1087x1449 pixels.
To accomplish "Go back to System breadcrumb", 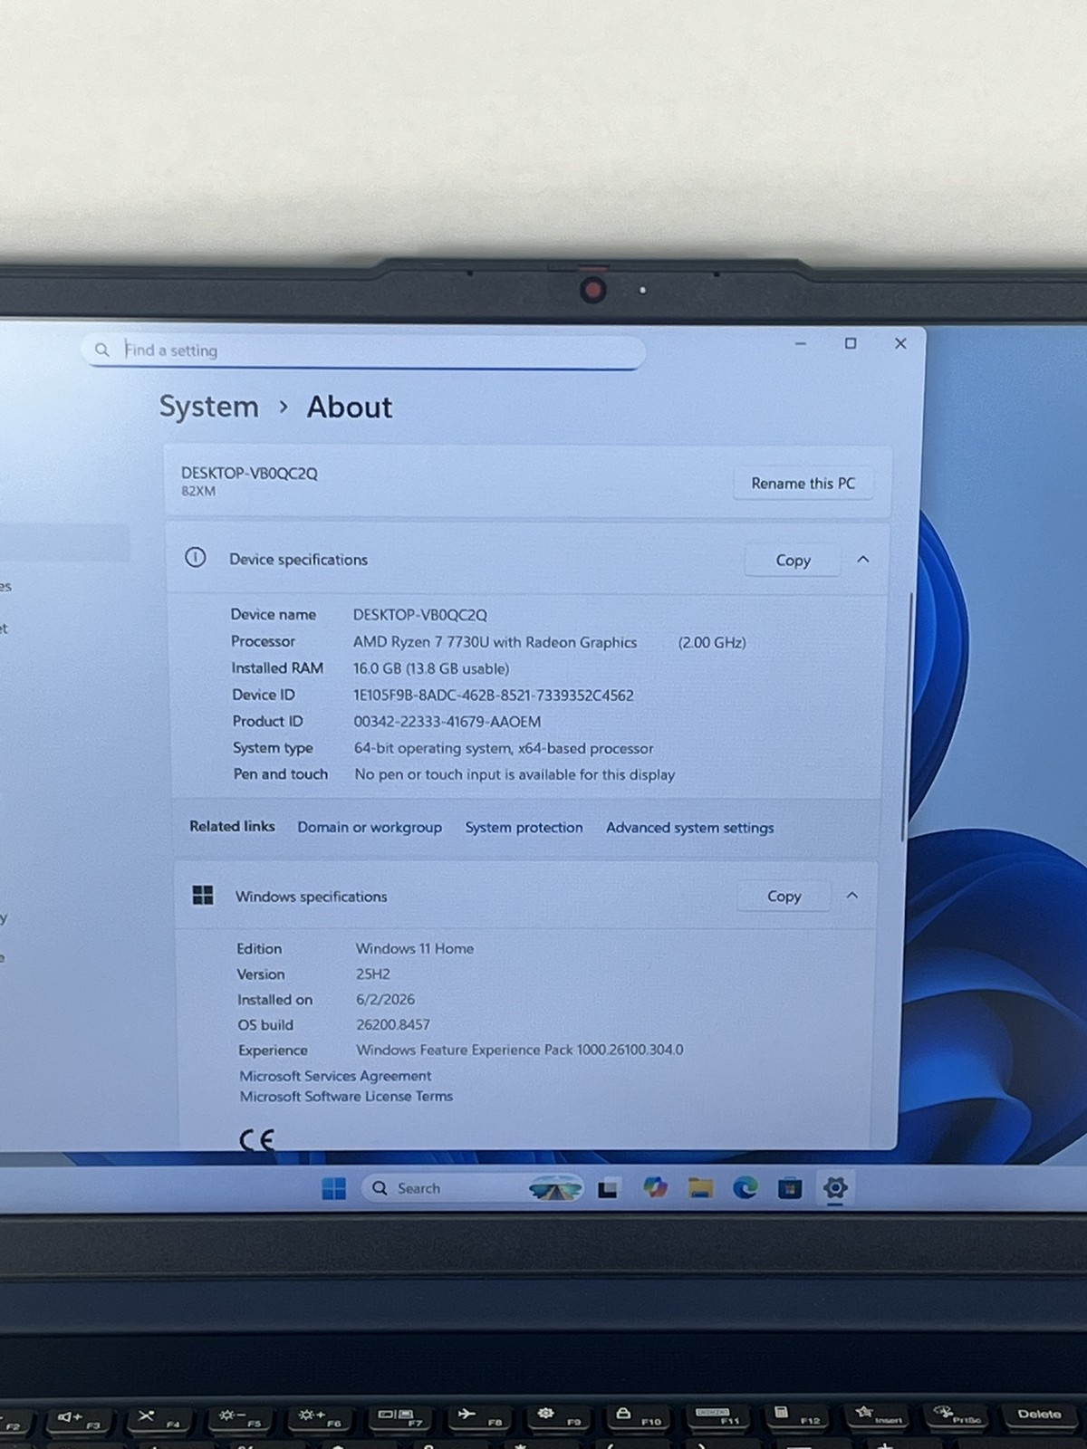I will (209, 407).
